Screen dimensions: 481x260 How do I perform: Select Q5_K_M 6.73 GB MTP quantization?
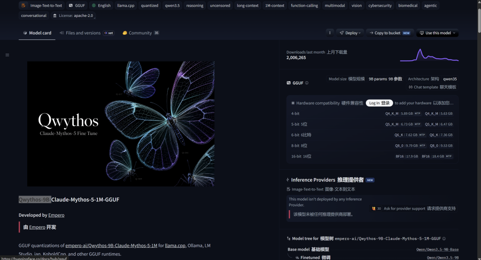403,124
